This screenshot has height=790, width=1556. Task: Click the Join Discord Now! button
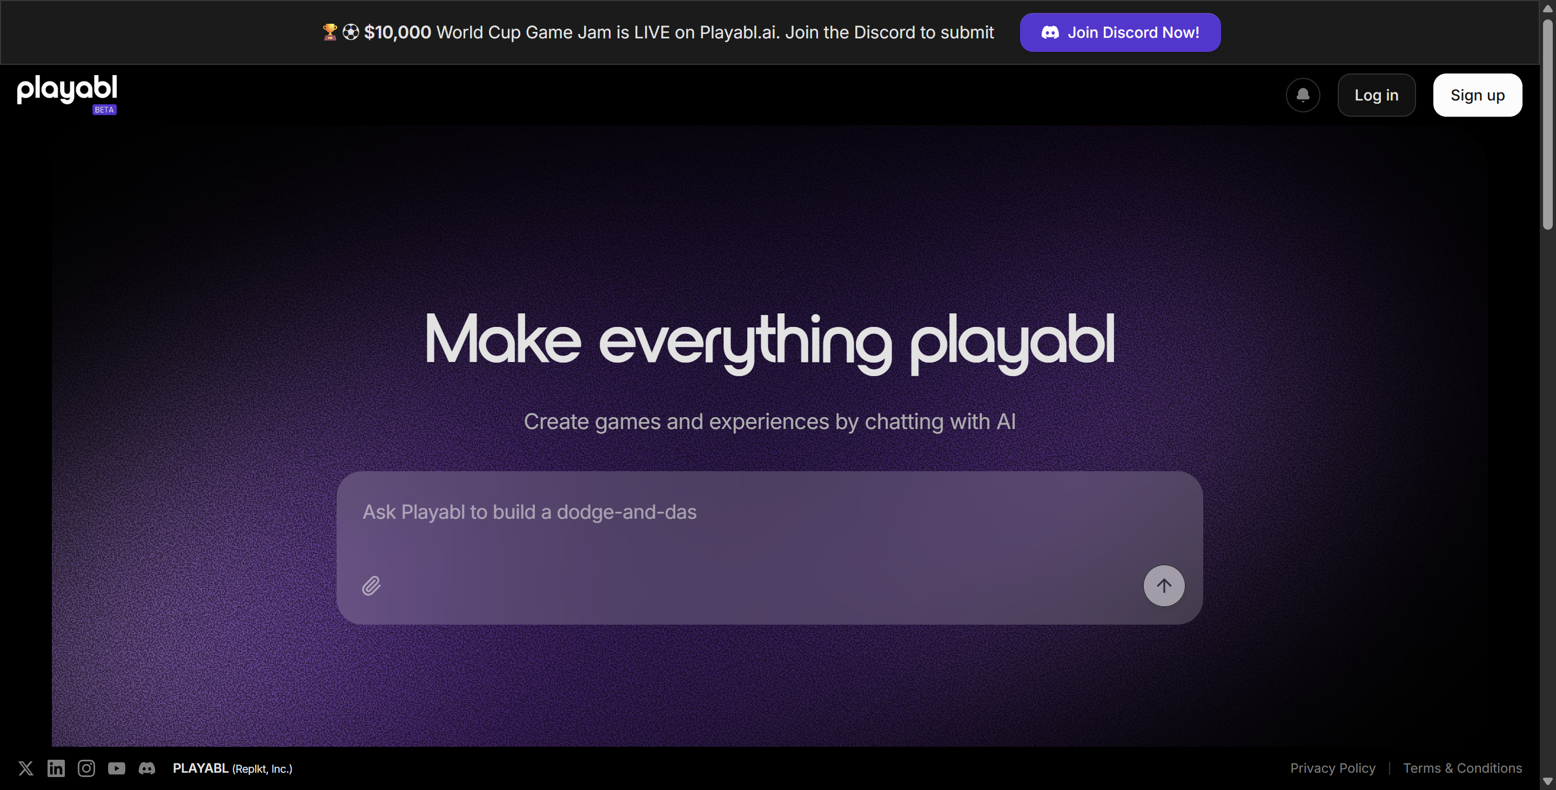tap(1120, 32)
